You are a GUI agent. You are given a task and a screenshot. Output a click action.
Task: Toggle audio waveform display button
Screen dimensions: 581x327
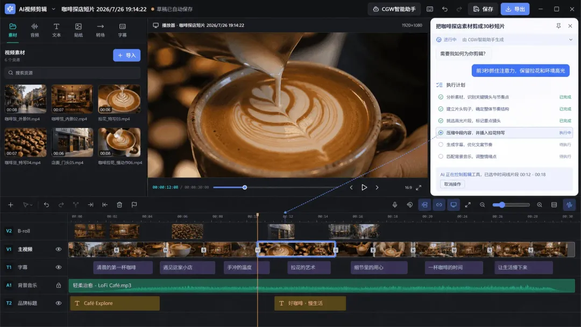tap(570, 205)
